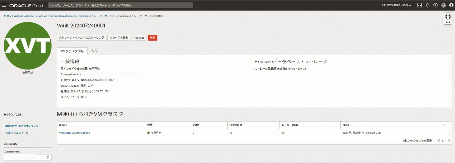The height and width of the screenshot is (163, 455).
Task: Switch to the タグ tab
Action: pyautogui.click(x=94, y=51)
